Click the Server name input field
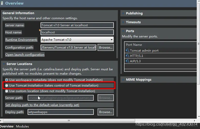200x129 pixels. click(77, 25)
